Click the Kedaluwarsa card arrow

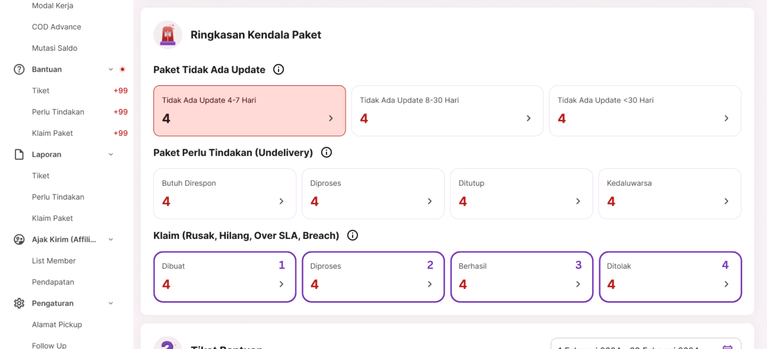(x=726, y=201)
